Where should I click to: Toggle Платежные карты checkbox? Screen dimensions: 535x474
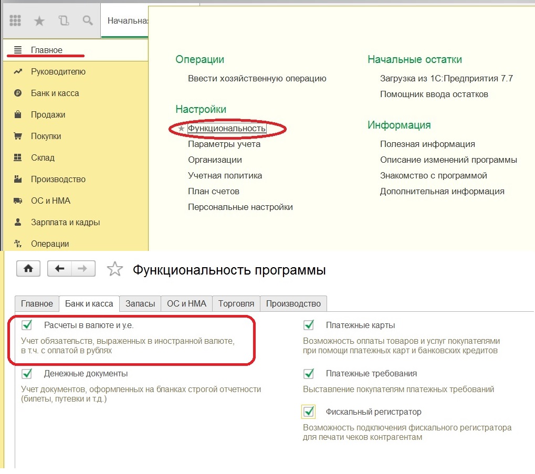pyautogui.click(x=309, y=325)
